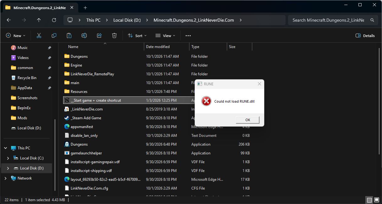Click the Rename icon in toolbar
Screen dimensions: 382x204
[x=84, y=36]
